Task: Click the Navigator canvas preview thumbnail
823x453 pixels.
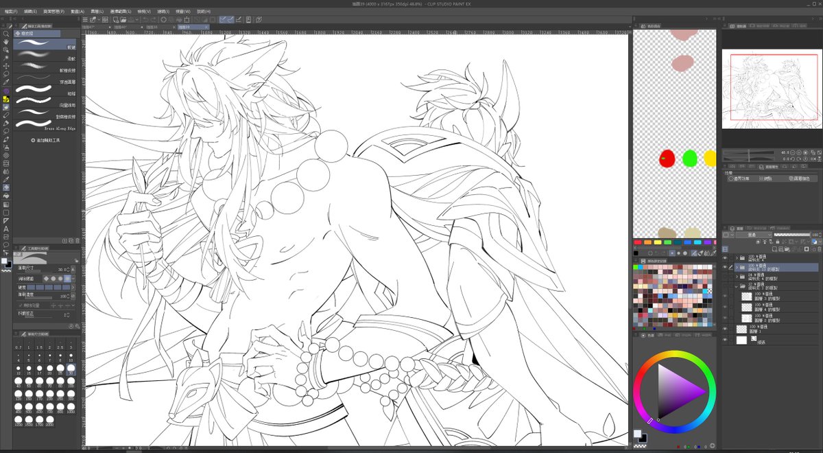Action: tap(772, 88)
